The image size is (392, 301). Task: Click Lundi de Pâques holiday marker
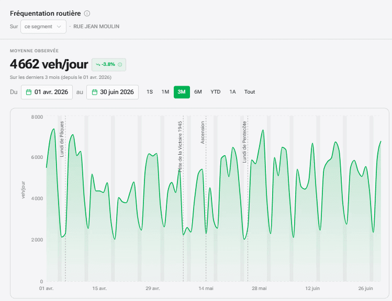pos(62,139)
